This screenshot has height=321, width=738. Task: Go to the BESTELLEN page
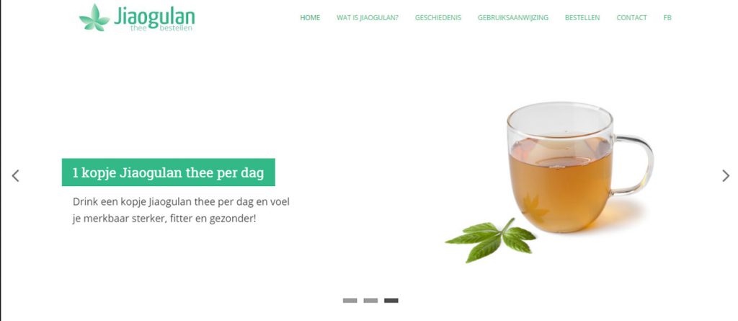[582, 18]
